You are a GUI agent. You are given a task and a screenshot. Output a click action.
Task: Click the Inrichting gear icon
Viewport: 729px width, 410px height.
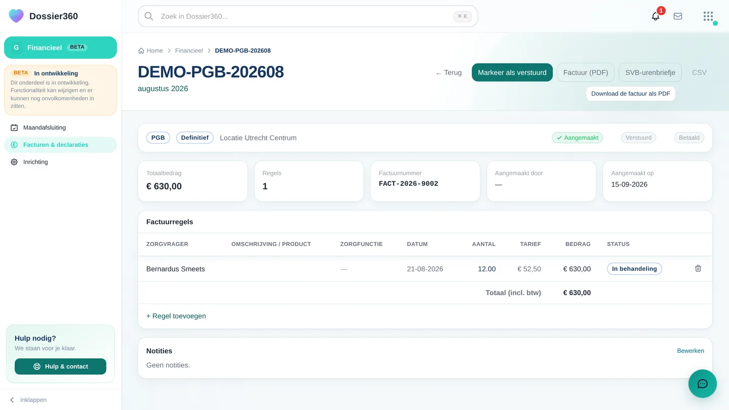[14, 162]
